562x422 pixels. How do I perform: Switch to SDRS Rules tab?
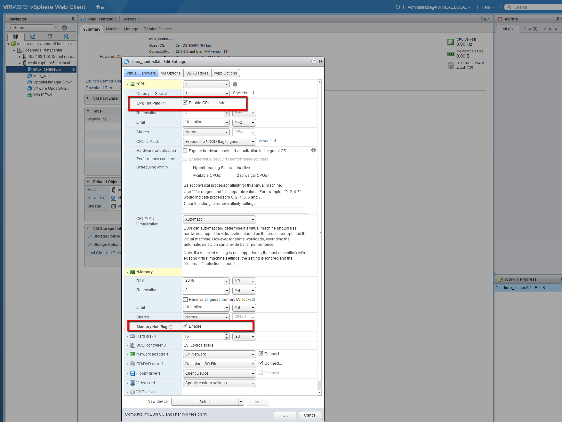[197, 73]
